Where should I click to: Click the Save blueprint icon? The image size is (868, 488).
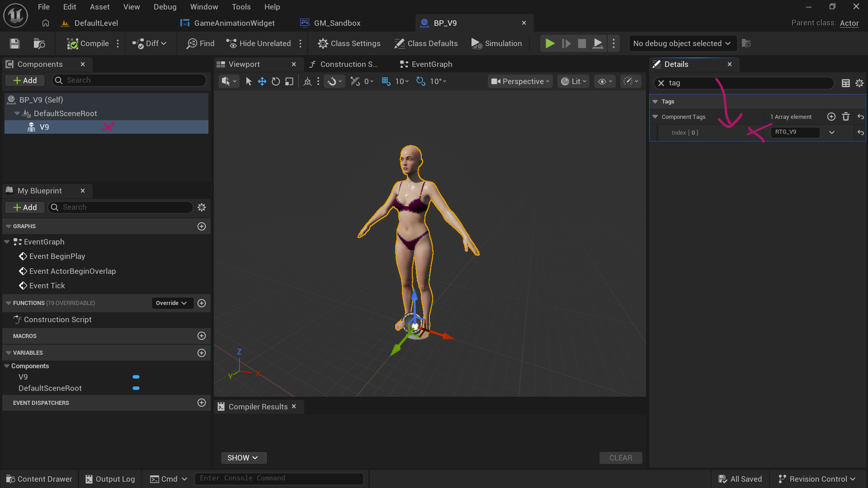[x=14, y=43]
